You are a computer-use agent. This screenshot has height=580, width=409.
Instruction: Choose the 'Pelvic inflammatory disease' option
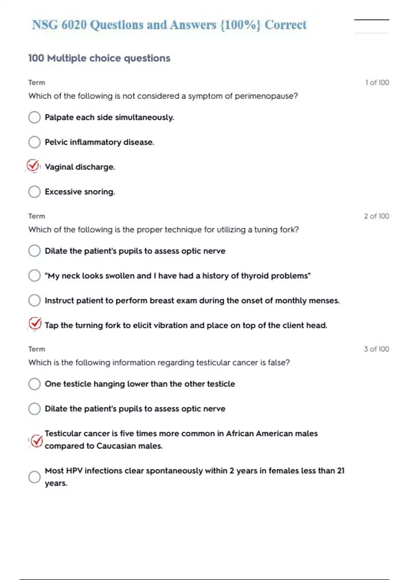pyautogui.click(x=34, y=142)
